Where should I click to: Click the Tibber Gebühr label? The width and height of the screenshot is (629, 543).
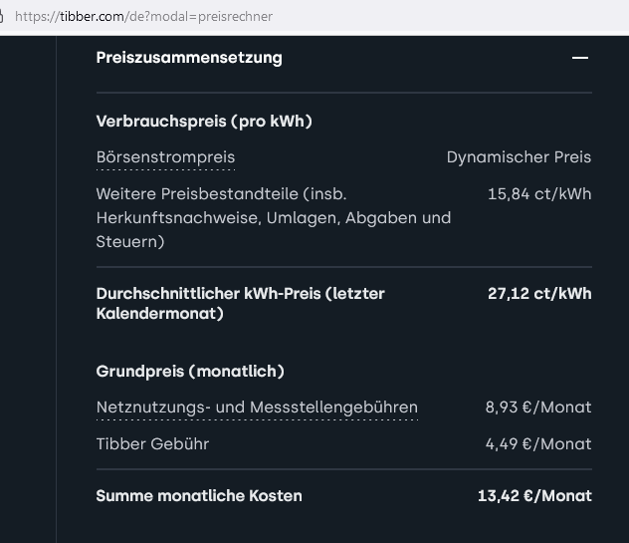[152, 444]
